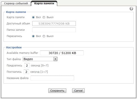
Task: Disable Карта памяти with Выкл radio
Action: (x=44, y=17)
